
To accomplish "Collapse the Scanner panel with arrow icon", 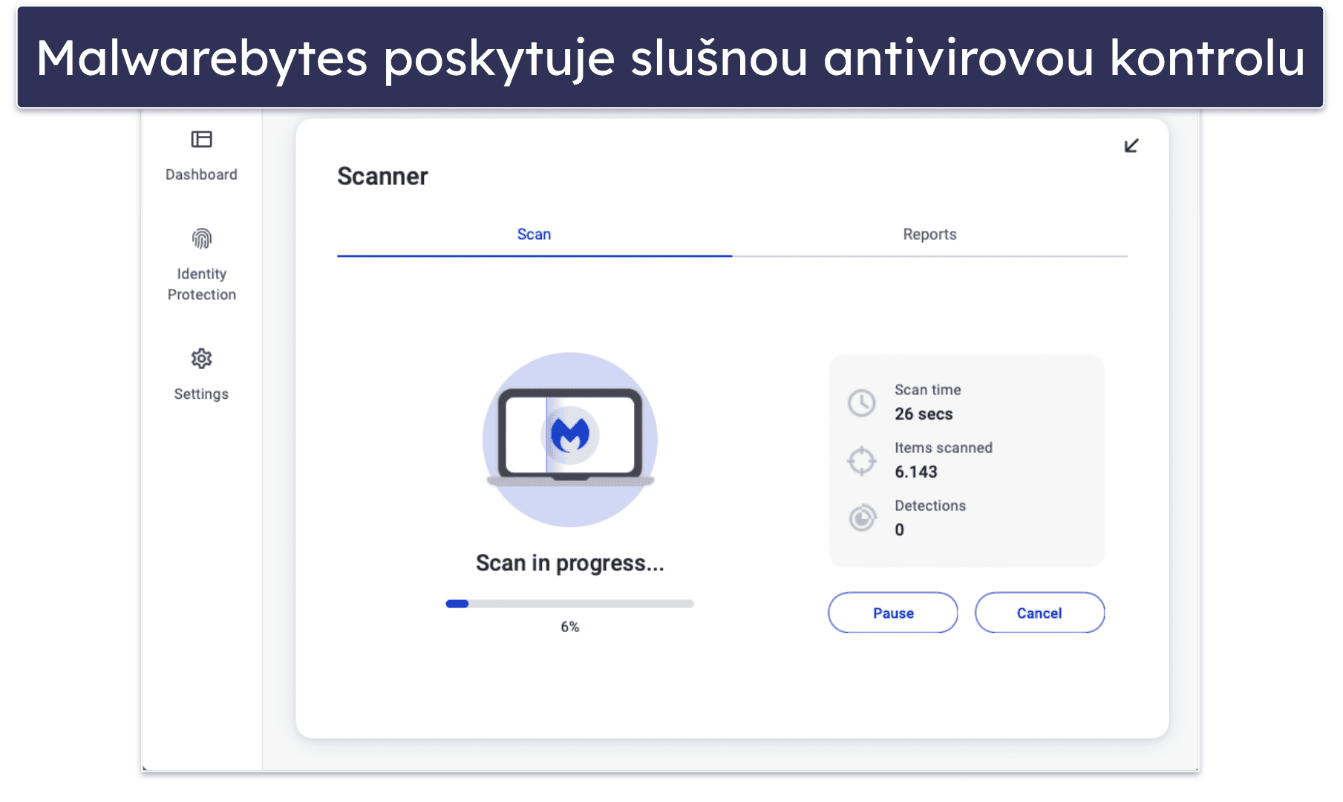I will tap(1131, 146).
